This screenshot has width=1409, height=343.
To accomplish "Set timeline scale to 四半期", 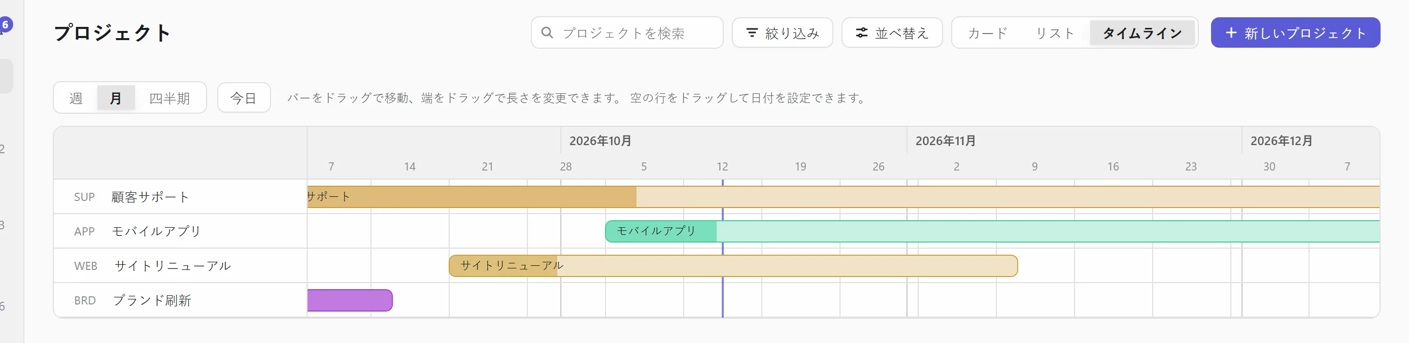I will (x=170, y=98).
